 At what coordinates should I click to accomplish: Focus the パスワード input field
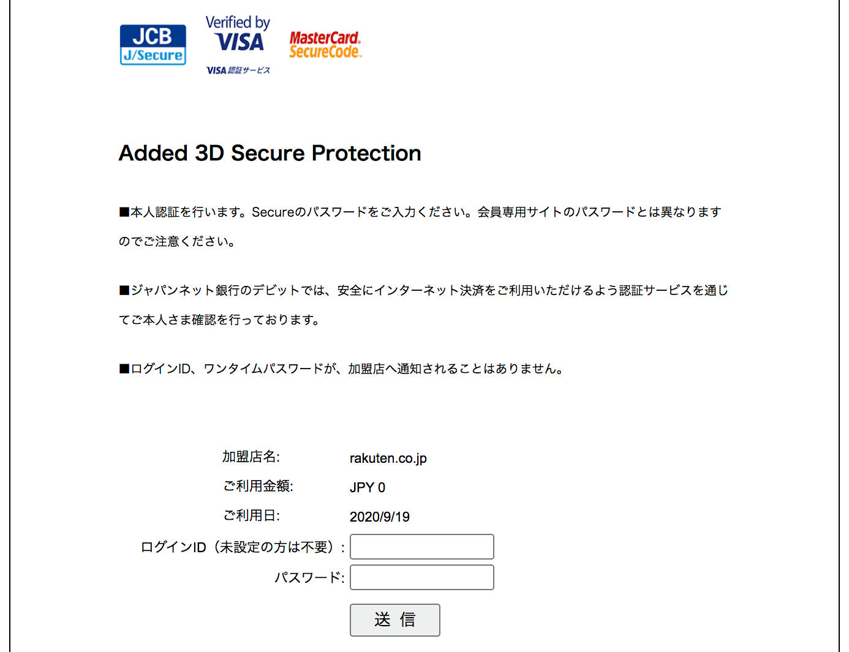(x=422, y=577)
